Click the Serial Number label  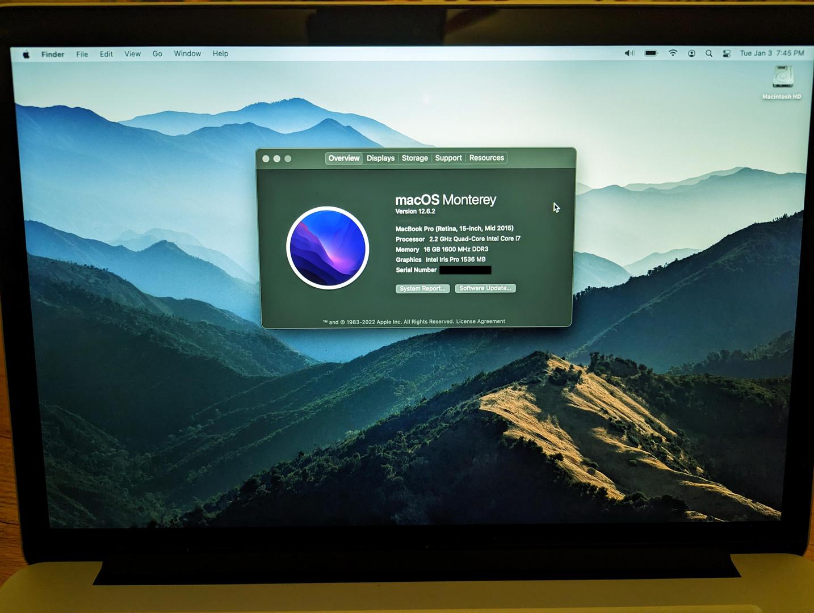(x=416, y=270)
